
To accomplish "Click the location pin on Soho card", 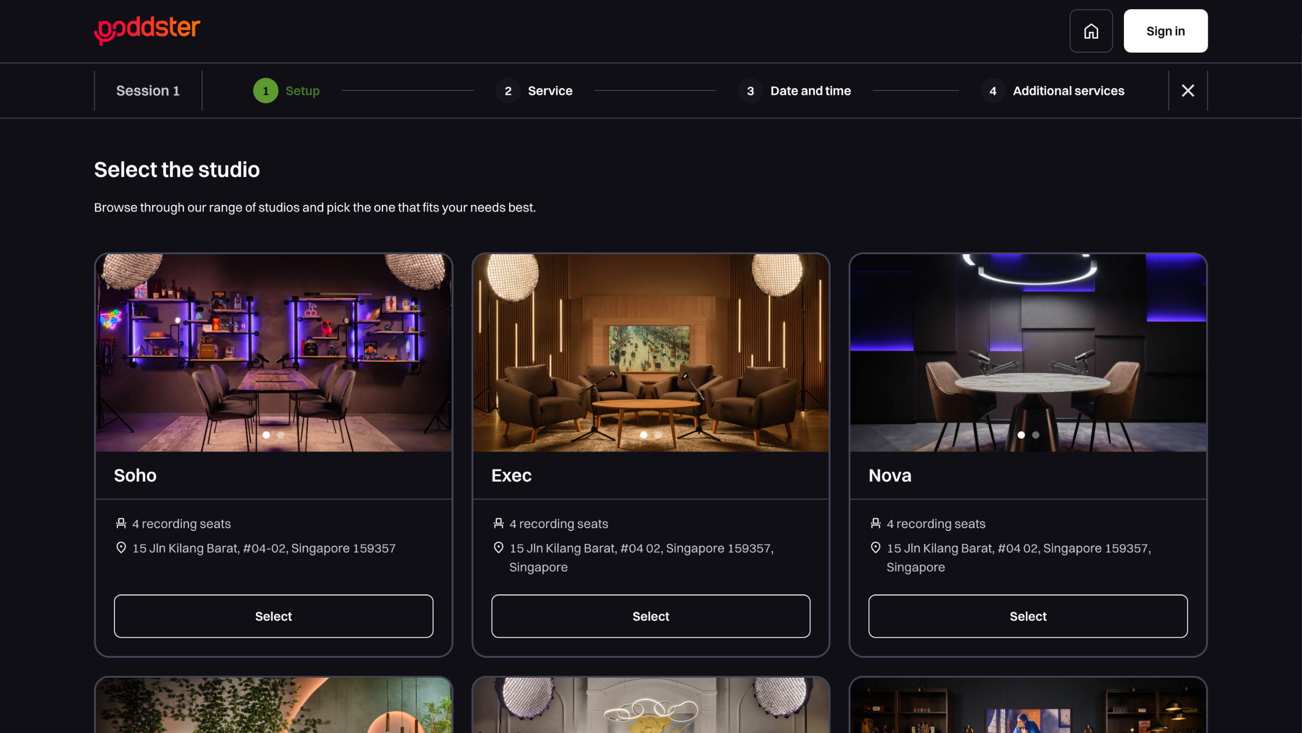I will pyautogui.click(x=121, y=547).
